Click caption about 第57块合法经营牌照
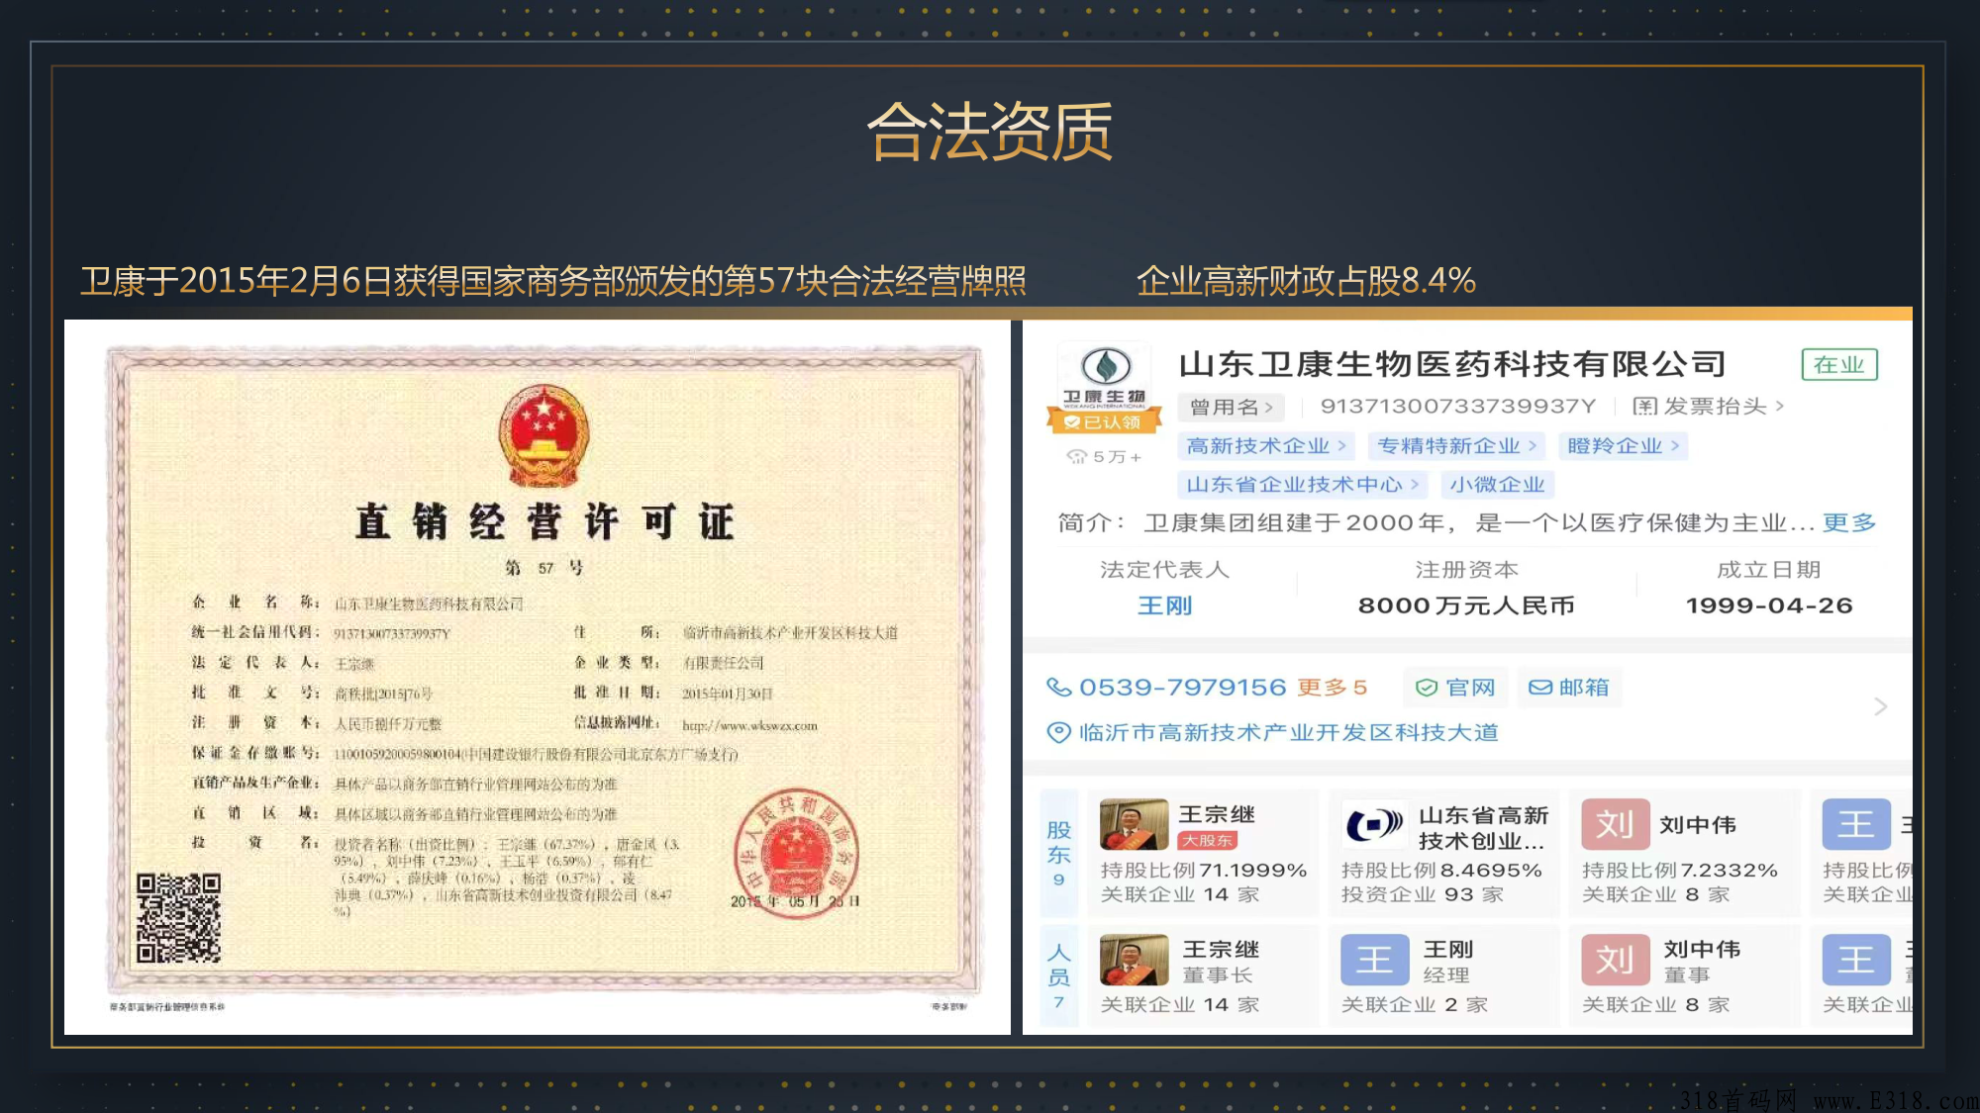 pos(553,281)
